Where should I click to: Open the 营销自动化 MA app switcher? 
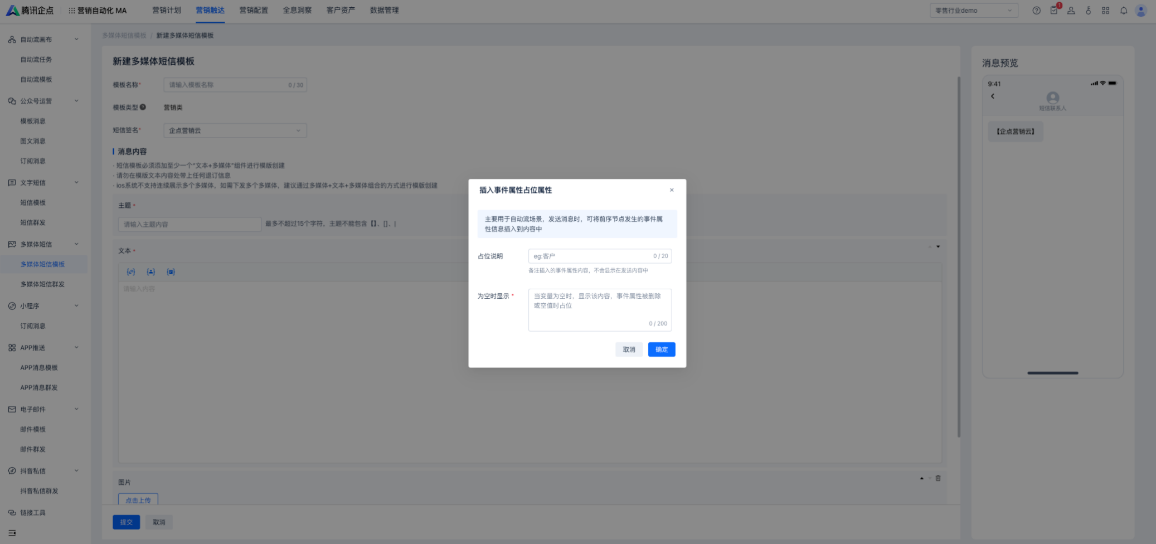click(98, 11)
